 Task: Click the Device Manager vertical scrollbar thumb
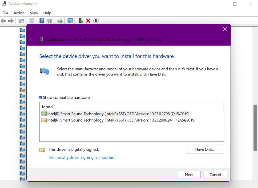(x=255, y=128)
